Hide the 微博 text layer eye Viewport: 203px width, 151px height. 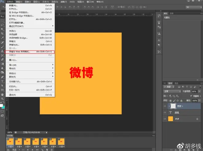(165, 113)
